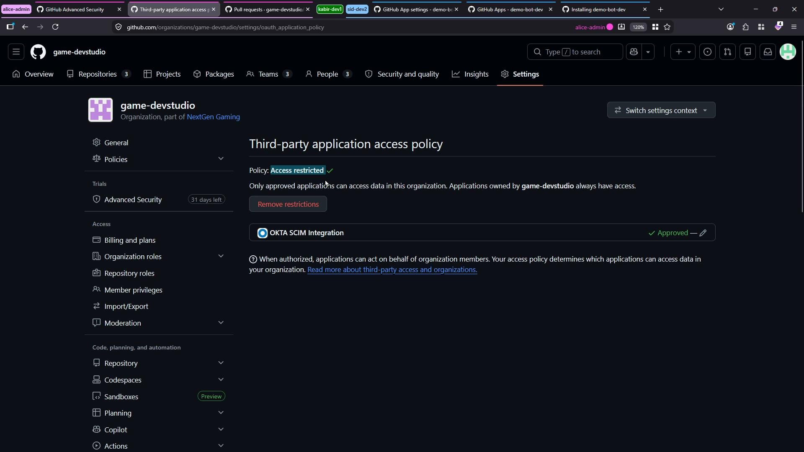Read more about third-party access link
This screenshot has width=804, height=452.
point(392,270)
